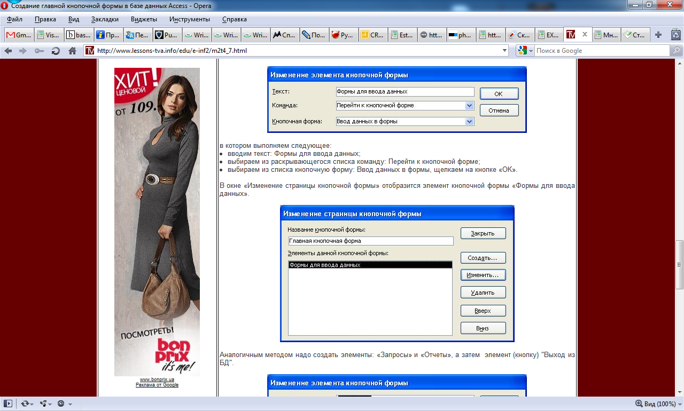Viewport: 684px width, 411px height.
Task: Switch to the Vis... tab
Action: click(48, 35)
